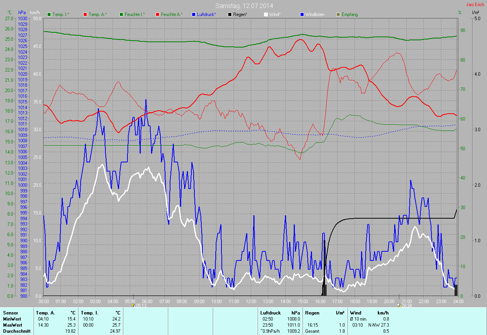Select the Luftdruck column header in stats table
Viewport: 487px width, 335px height.
(271, 313)
